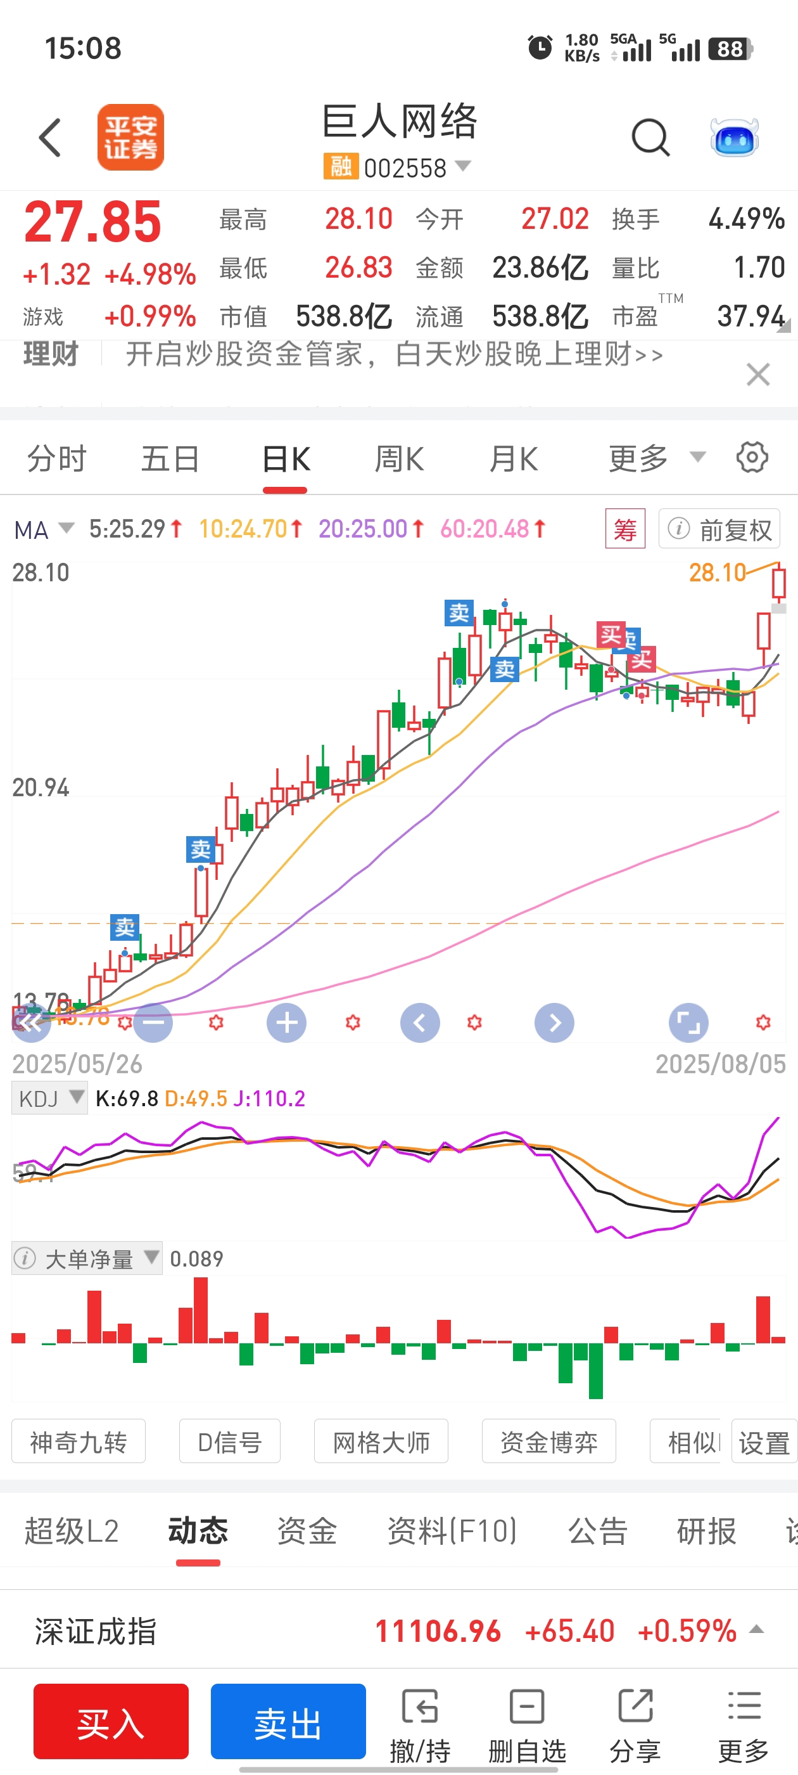Tap the current price 27.85

(92, 223)
